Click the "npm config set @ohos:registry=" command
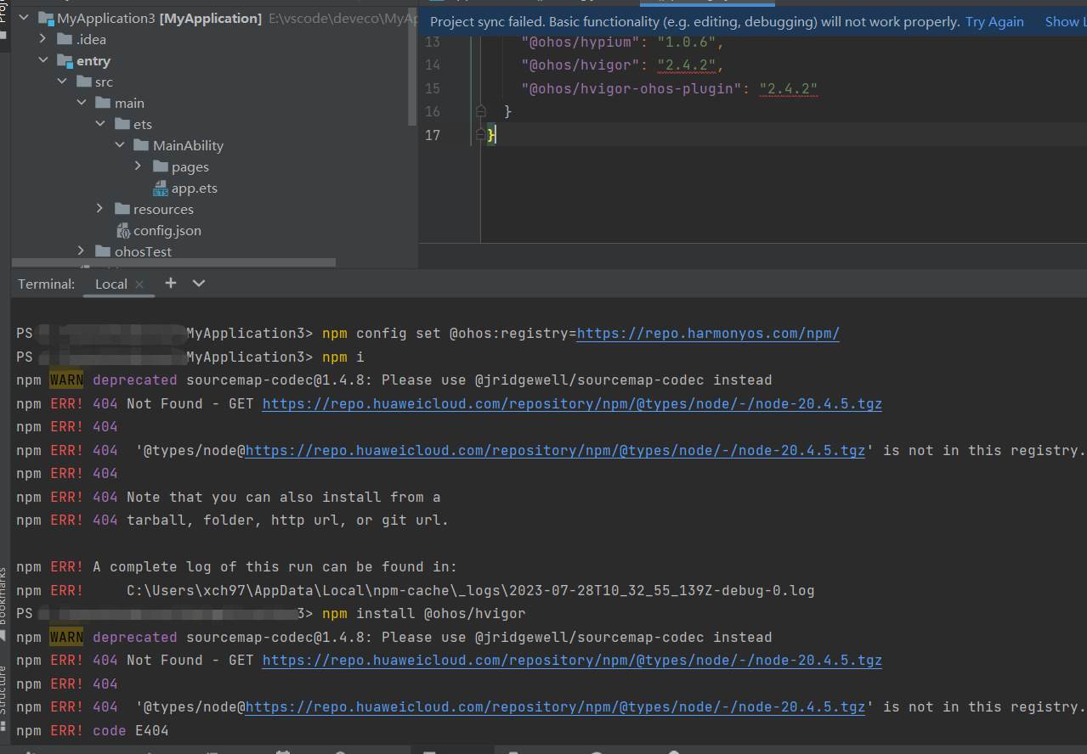The width and height of the screenshot is (1087, 754). pos(450,334)
